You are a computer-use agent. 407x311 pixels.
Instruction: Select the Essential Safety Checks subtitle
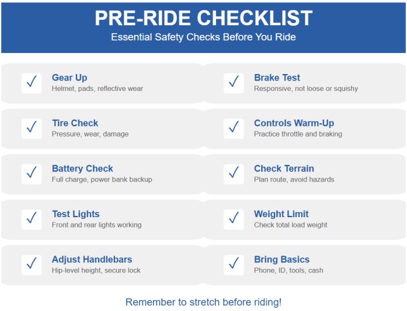203,37
